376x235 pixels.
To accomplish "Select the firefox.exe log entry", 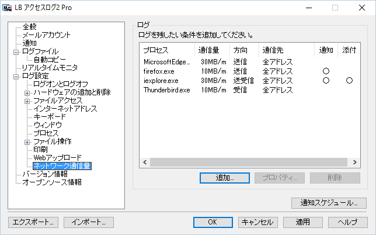I will pos(159,71).
